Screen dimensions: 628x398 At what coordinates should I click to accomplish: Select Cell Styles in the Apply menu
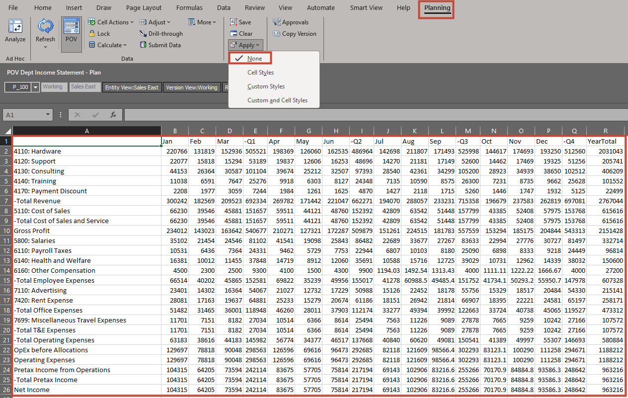click(261, 73)
